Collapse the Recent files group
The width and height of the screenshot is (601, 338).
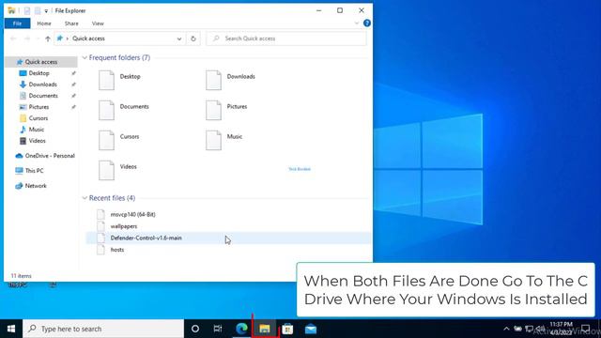click(85, 198)
